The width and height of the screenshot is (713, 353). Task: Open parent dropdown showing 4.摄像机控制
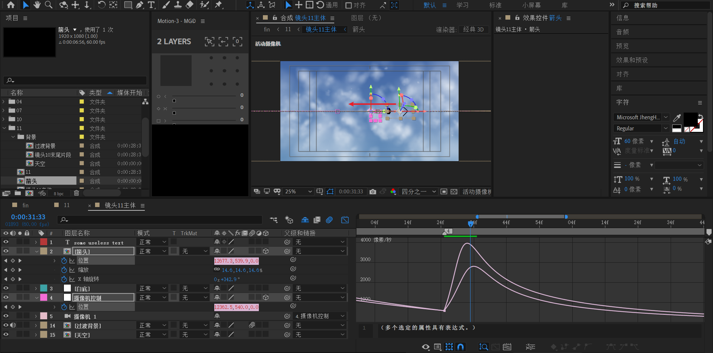(x=320, y=316)
